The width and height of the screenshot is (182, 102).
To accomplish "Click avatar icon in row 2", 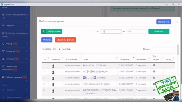I will pyautogui.click(x=53, y=72).
